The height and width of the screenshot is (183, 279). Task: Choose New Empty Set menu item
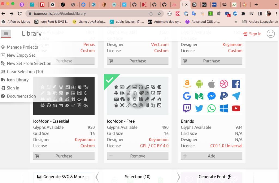pos(21,55)
